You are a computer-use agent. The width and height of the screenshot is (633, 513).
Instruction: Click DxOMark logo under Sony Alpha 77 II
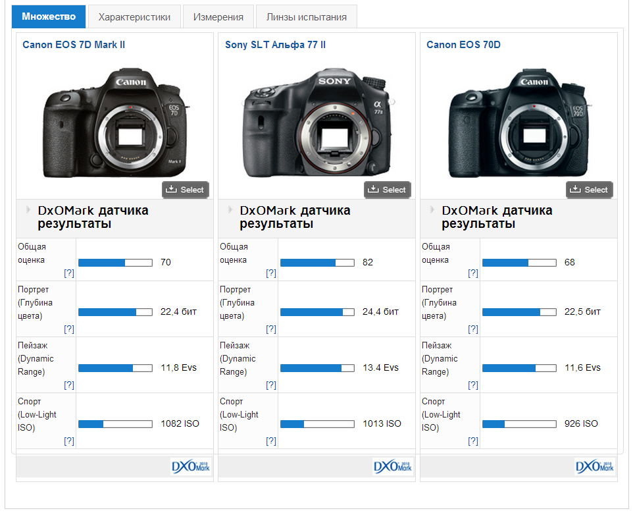click(x=393, y=466)
